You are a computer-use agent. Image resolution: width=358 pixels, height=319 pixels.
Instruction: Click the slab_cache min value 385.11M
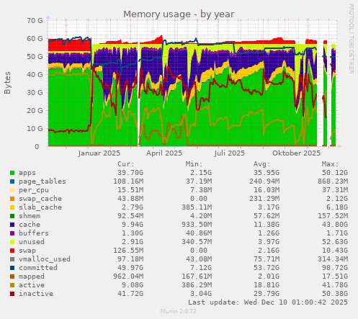coord(197,207)
